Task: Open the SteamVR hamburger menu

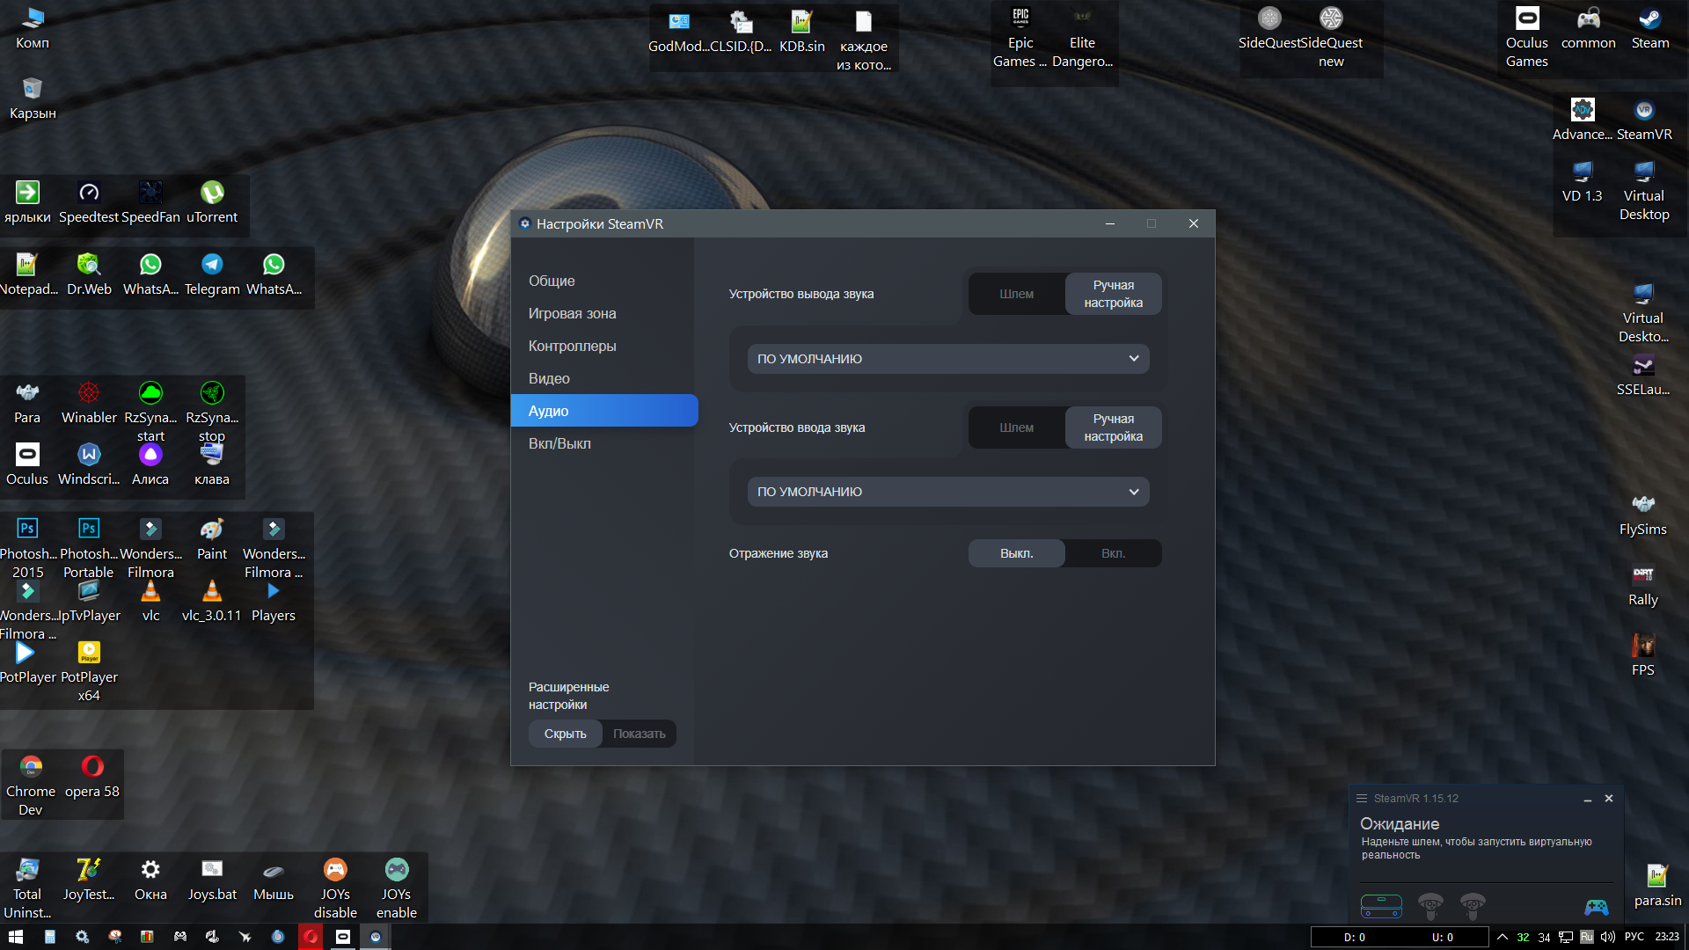Action: [1361, 799]
